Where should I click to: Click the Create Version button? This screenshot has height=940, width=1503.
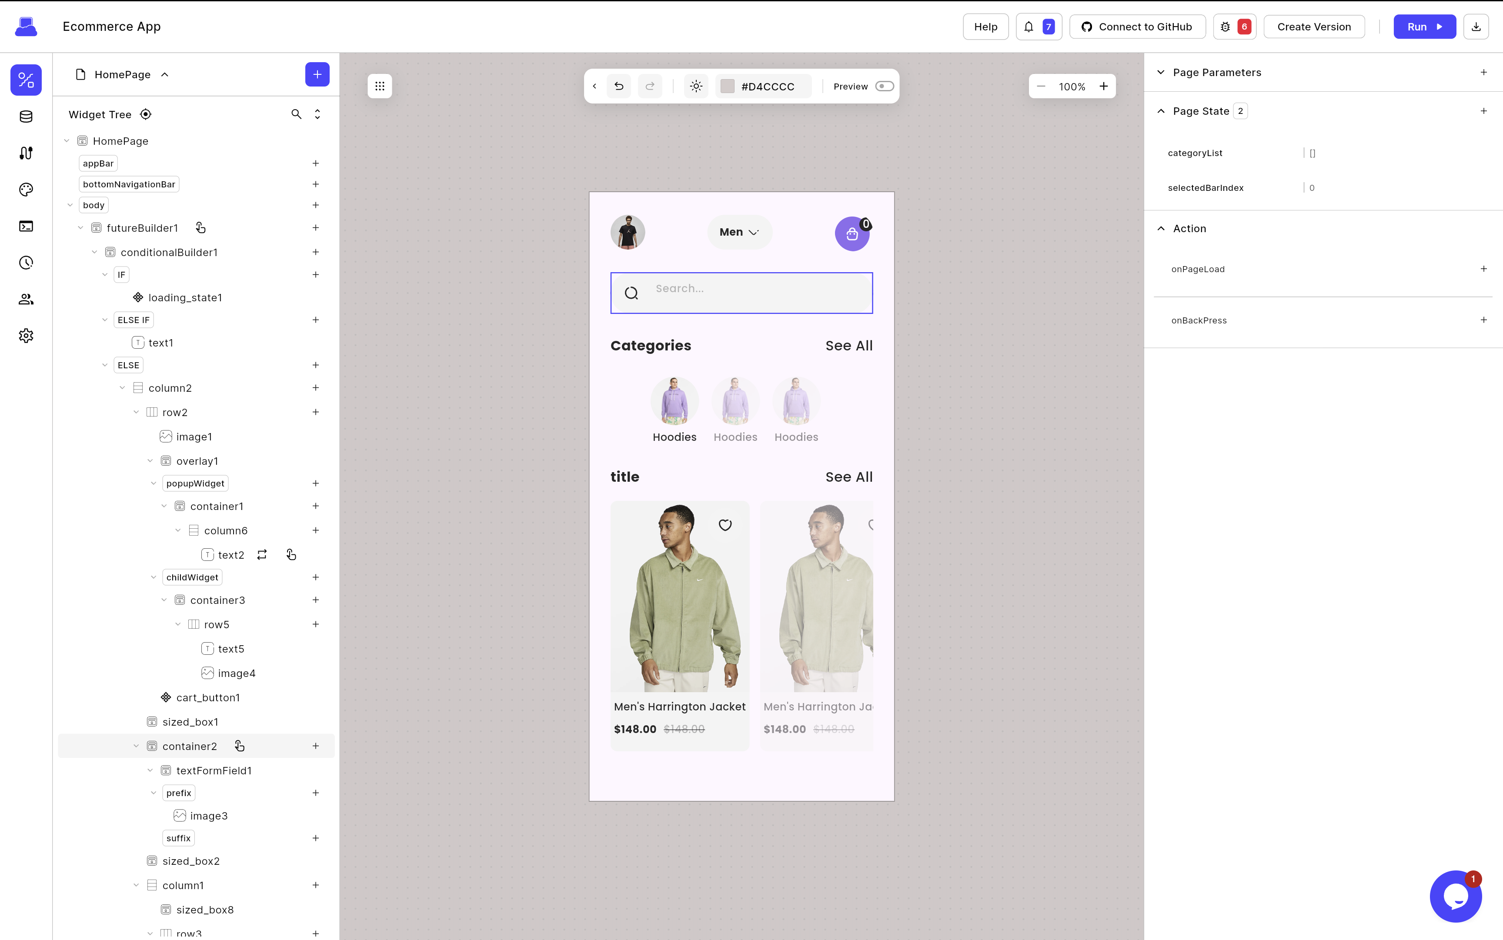tap(1314, 26)
